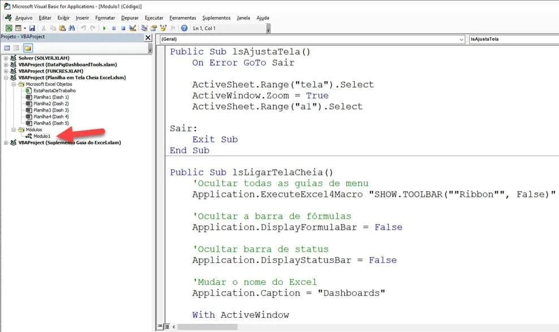Click View Code icon in Project panel

pos(7,48)
